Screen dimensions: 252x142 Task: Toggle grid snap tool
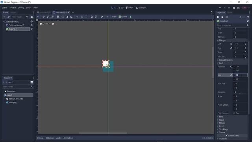point(82,17)
